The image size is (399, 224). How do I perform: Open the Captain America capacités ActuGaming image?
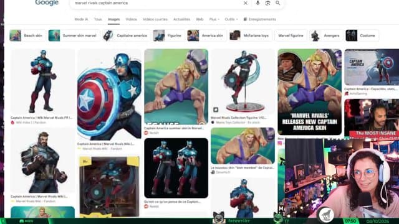coord(372,67)
